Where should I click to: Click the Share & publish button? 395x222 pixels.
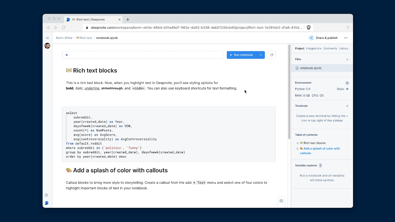click(x=323, y=38)
